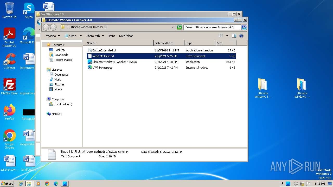
Task: Open the Organize dropdown menu
Action: tap(52, 36)
